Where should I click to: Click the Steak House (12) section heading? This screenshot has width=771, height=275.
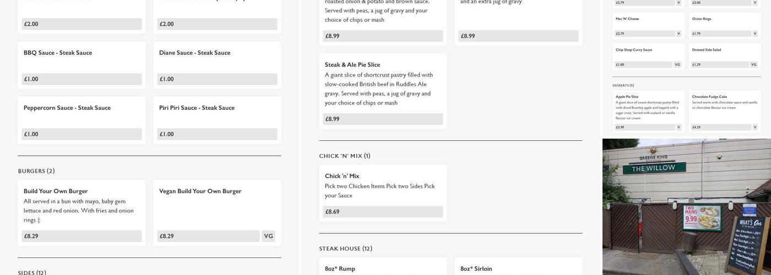click(x=346, y=249)
